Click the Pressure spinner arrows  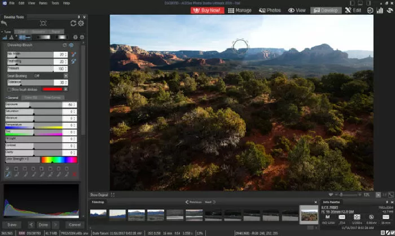[x=66, y=68]
